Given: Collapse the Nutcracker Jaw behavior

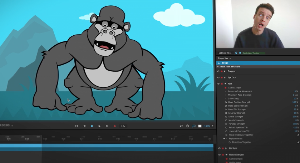Looking at the screenshot, I should [x=227, y=155].
